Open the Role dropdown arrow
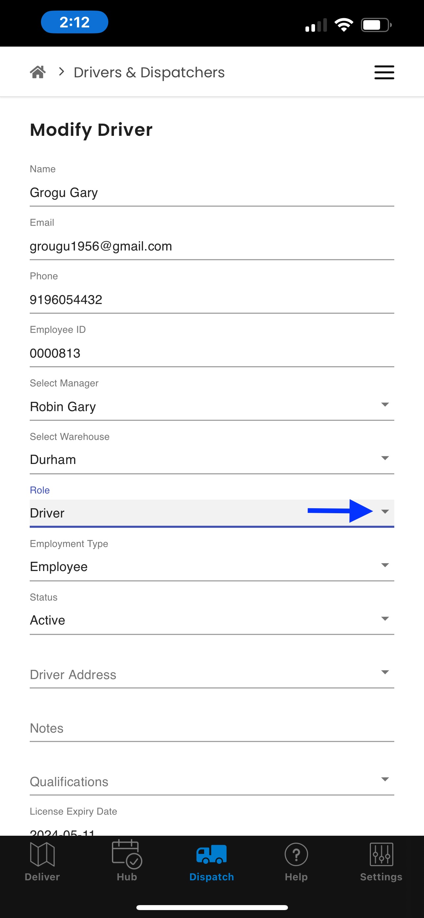The image size is (424, 918). (x=385, y=512)
